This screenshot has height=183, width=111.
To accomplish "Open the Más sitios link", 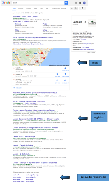I will [x=19, y=88].
